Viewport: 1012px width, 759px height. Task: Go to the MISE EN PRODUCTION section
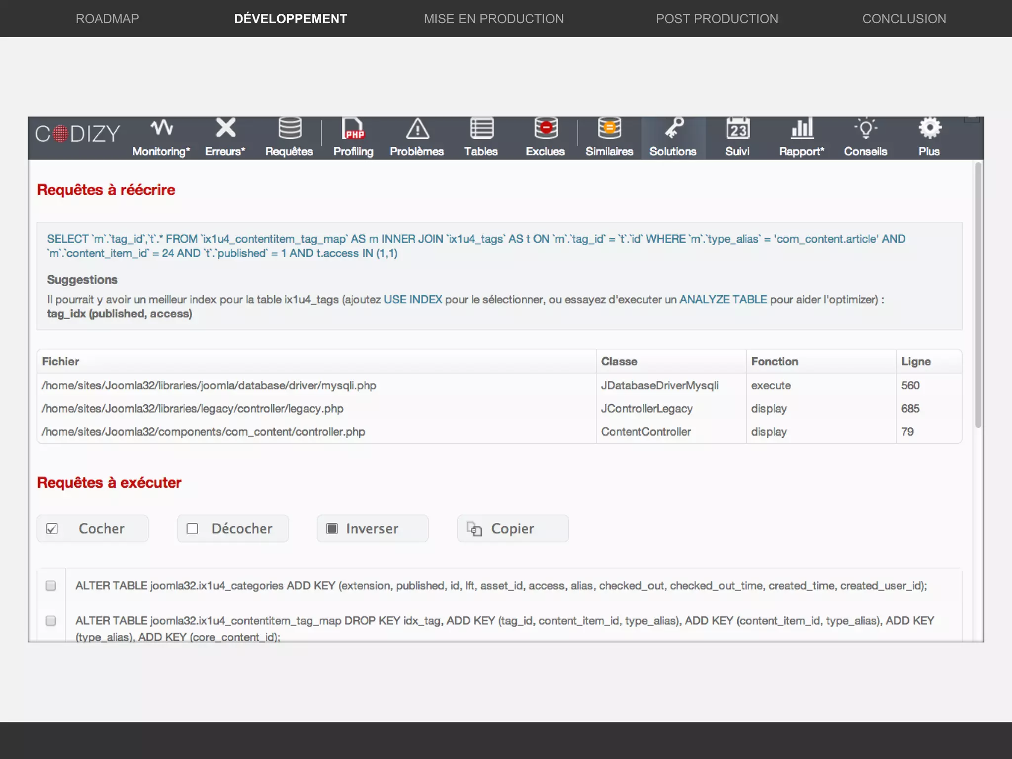[494, 19]
